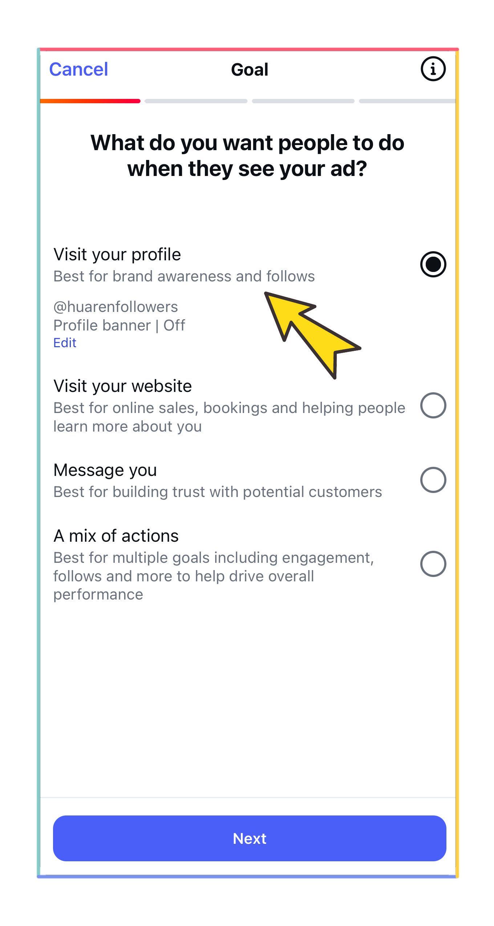The height and width of the screenshot is (926, 494).
Task: Tap the Goal title in header
Action: click(250, 69)
